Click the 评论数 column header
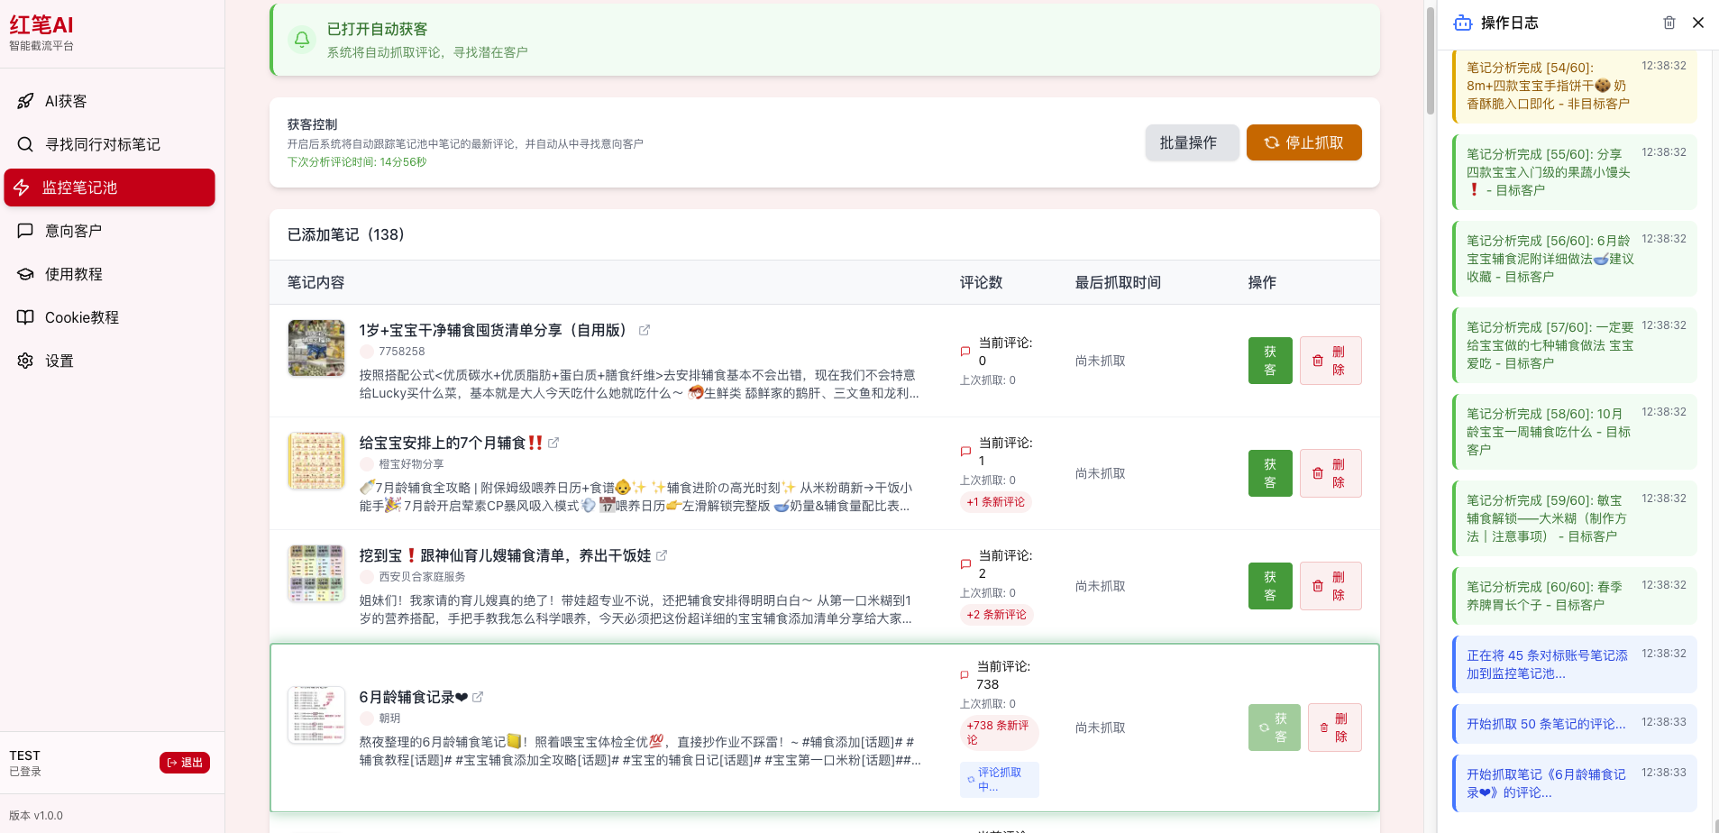 [x=981, y=282]
